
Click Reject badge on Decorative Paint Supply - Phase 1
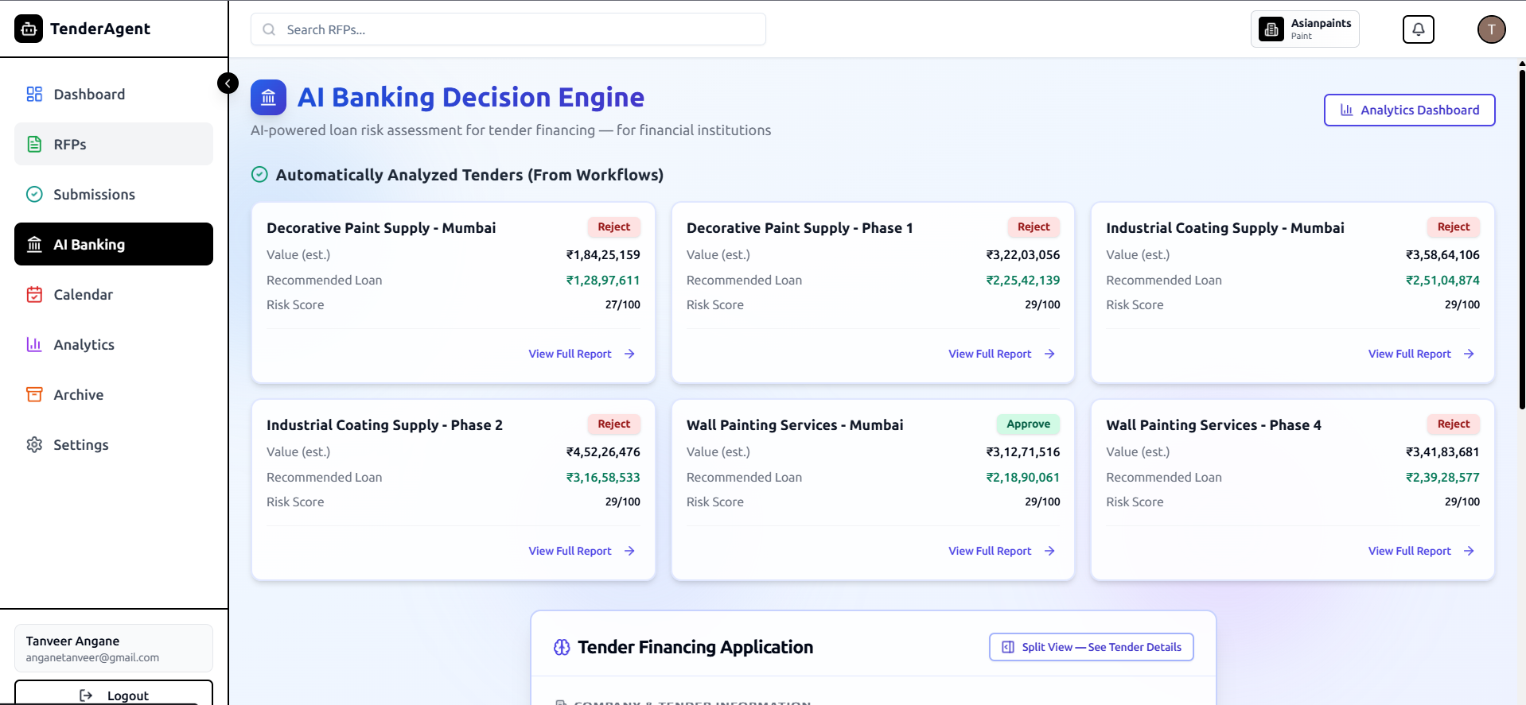(1034, 227)
